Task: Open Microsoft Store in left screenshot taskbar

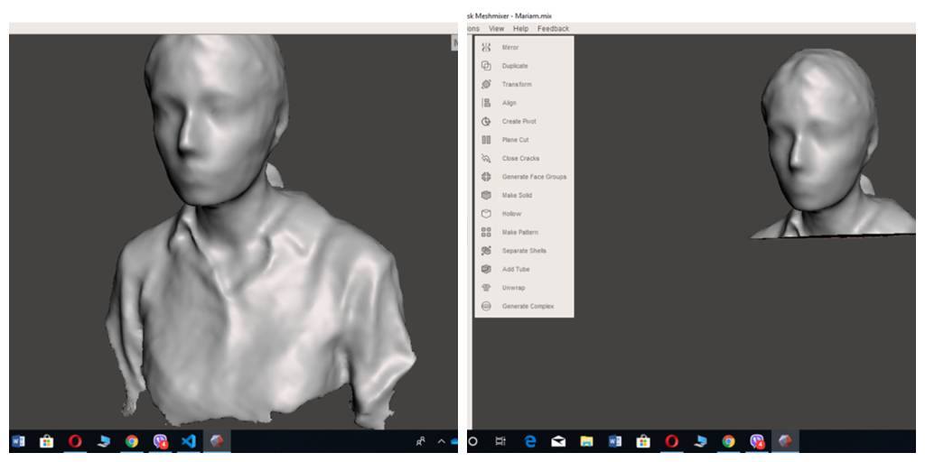Action: click(46, 441)
